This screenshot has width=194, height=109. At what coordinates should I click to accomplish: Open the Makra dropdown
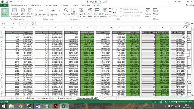click(155, 13)
